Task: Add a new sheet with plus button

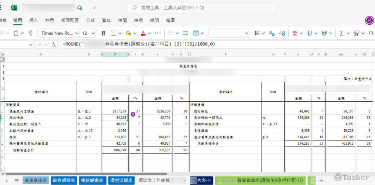Action: (x=321, y=181)
